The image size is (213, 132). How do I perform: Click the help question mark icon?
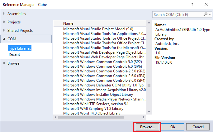pos(192,4)
